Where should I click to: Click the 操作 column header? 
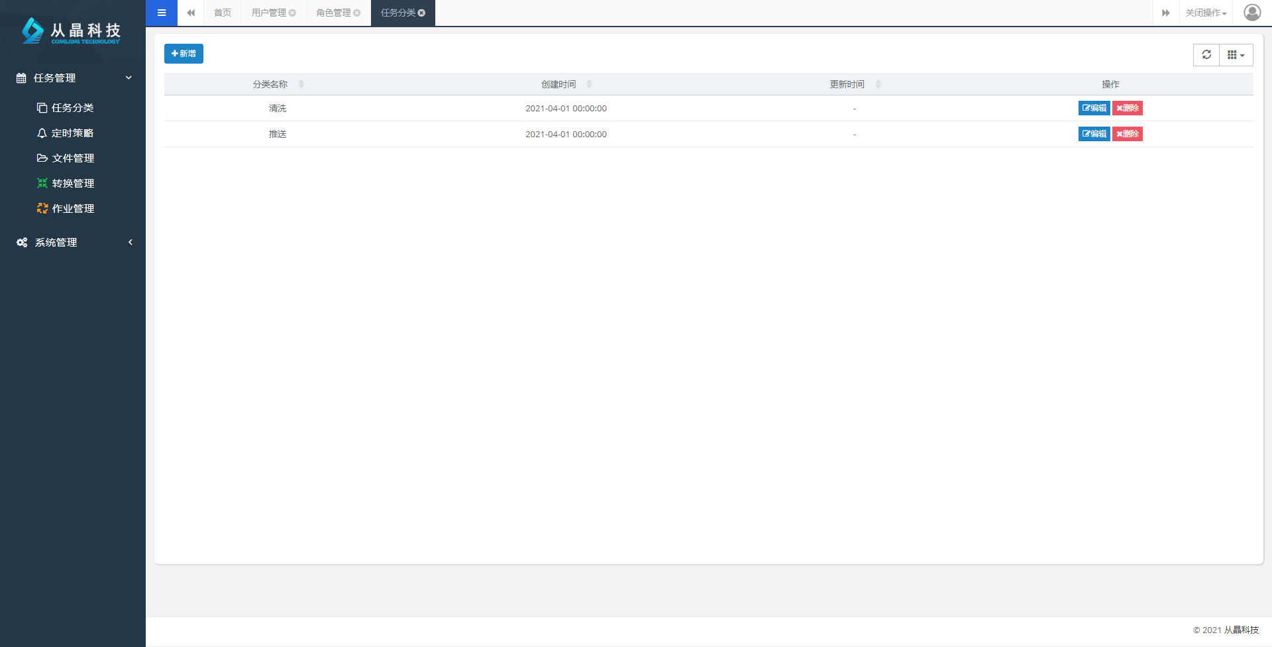point(1110,84)
